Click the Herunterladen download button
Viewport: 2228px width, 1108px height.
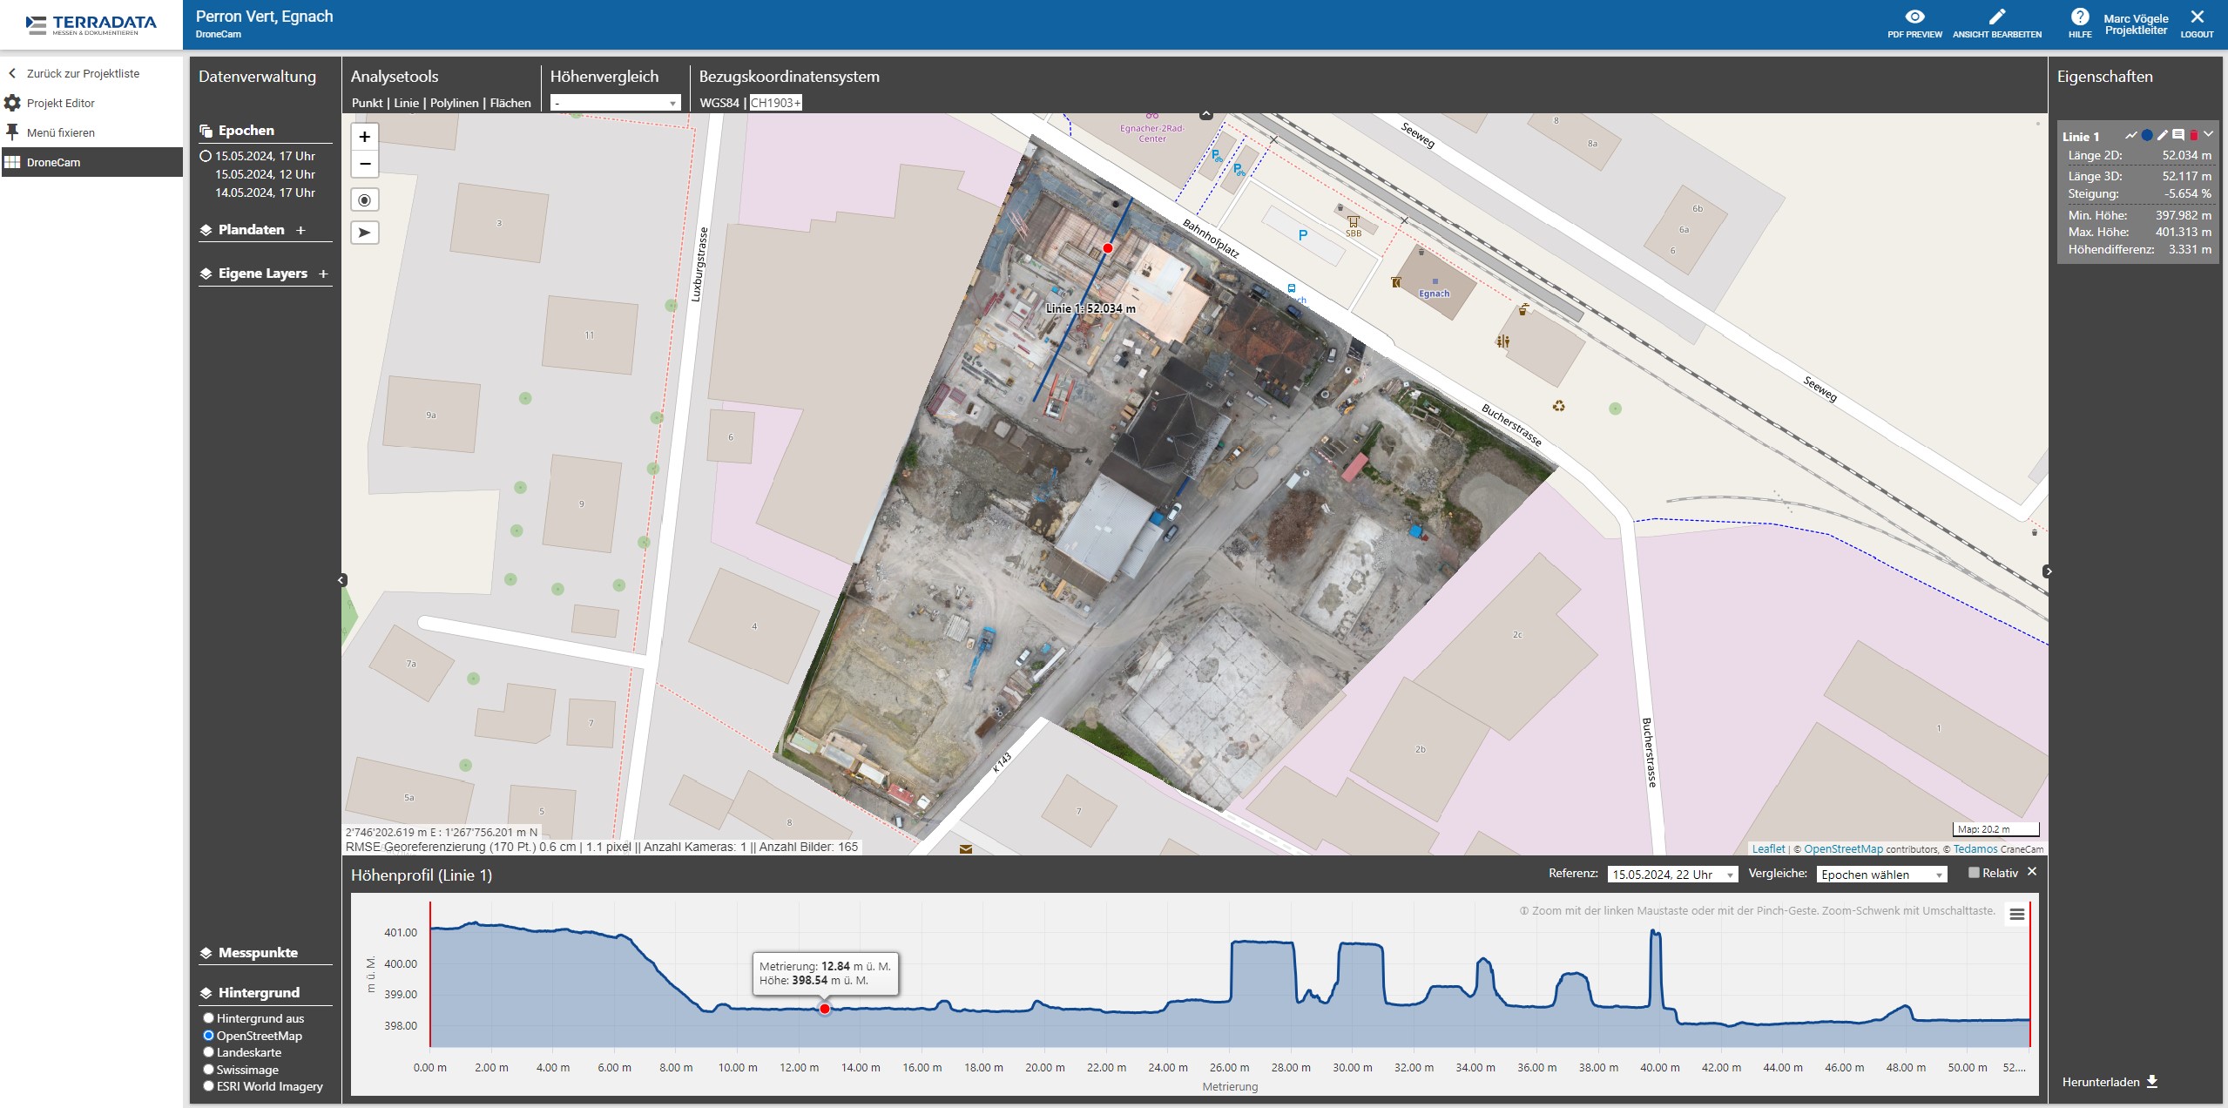2110,1082
